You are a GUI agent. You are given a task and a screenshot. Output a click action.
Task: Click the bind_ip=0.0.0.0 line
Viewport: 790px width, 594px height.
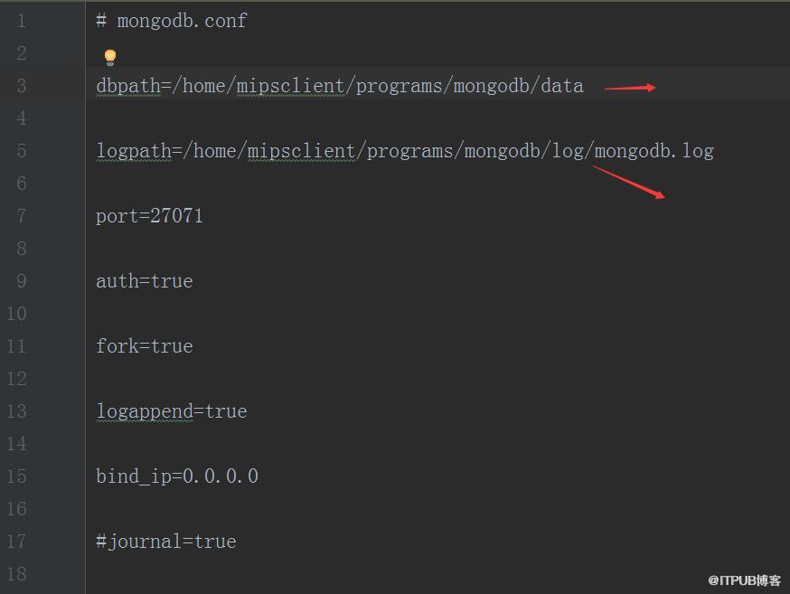click(x=177, y=476)
